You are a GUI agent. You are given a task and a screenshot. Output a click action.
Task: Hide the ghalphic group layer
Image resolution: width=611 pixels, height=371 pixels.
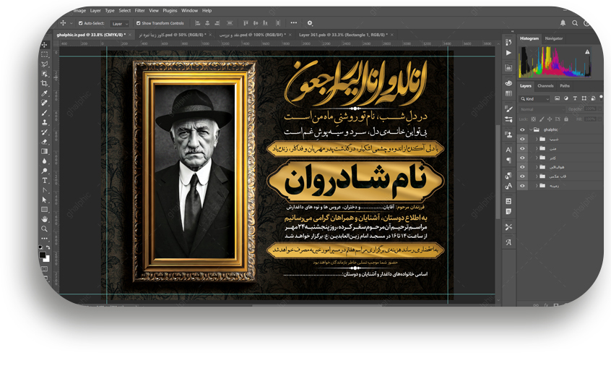pyautogui.click(x=522, y=130)
